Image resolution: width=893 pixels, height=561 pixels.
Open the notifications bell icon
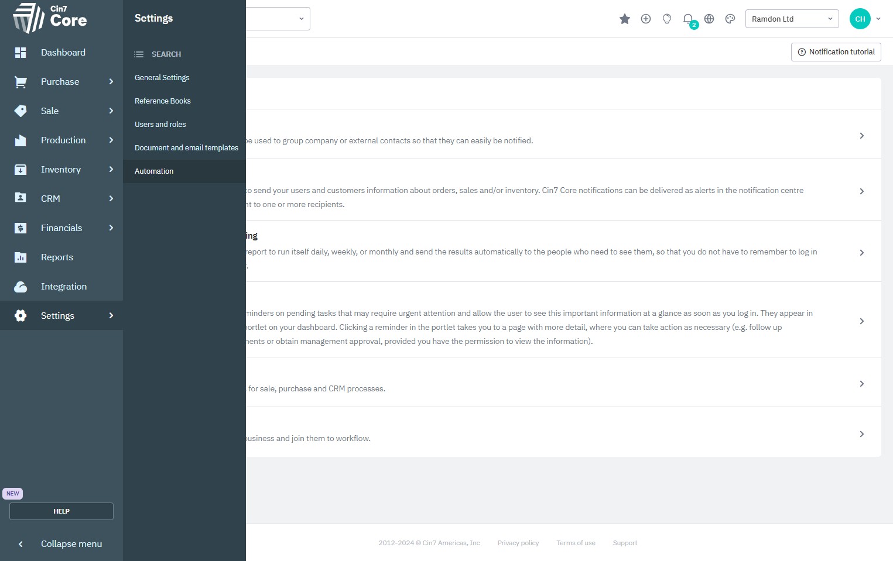tap(688, 19)
